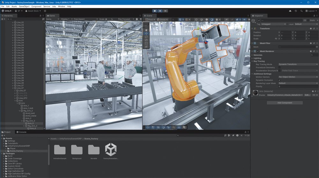Collapse the Transform component
Image resolution: width=319 pixels, height=178 pixels.
(x=252, y=28)
